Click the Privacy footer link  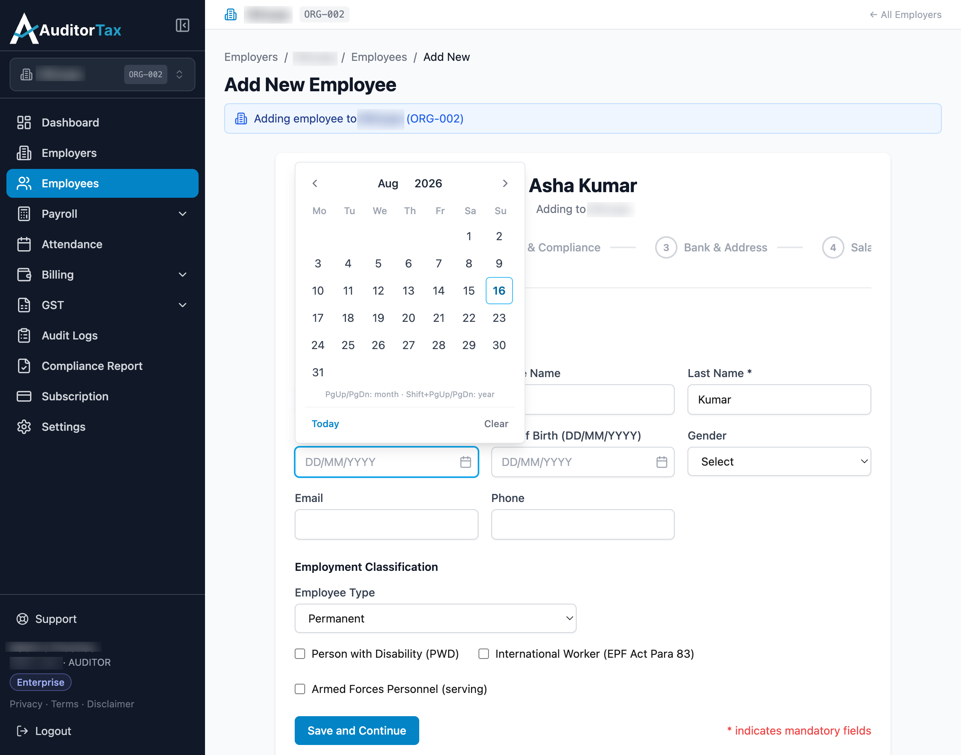coord(26,704)
